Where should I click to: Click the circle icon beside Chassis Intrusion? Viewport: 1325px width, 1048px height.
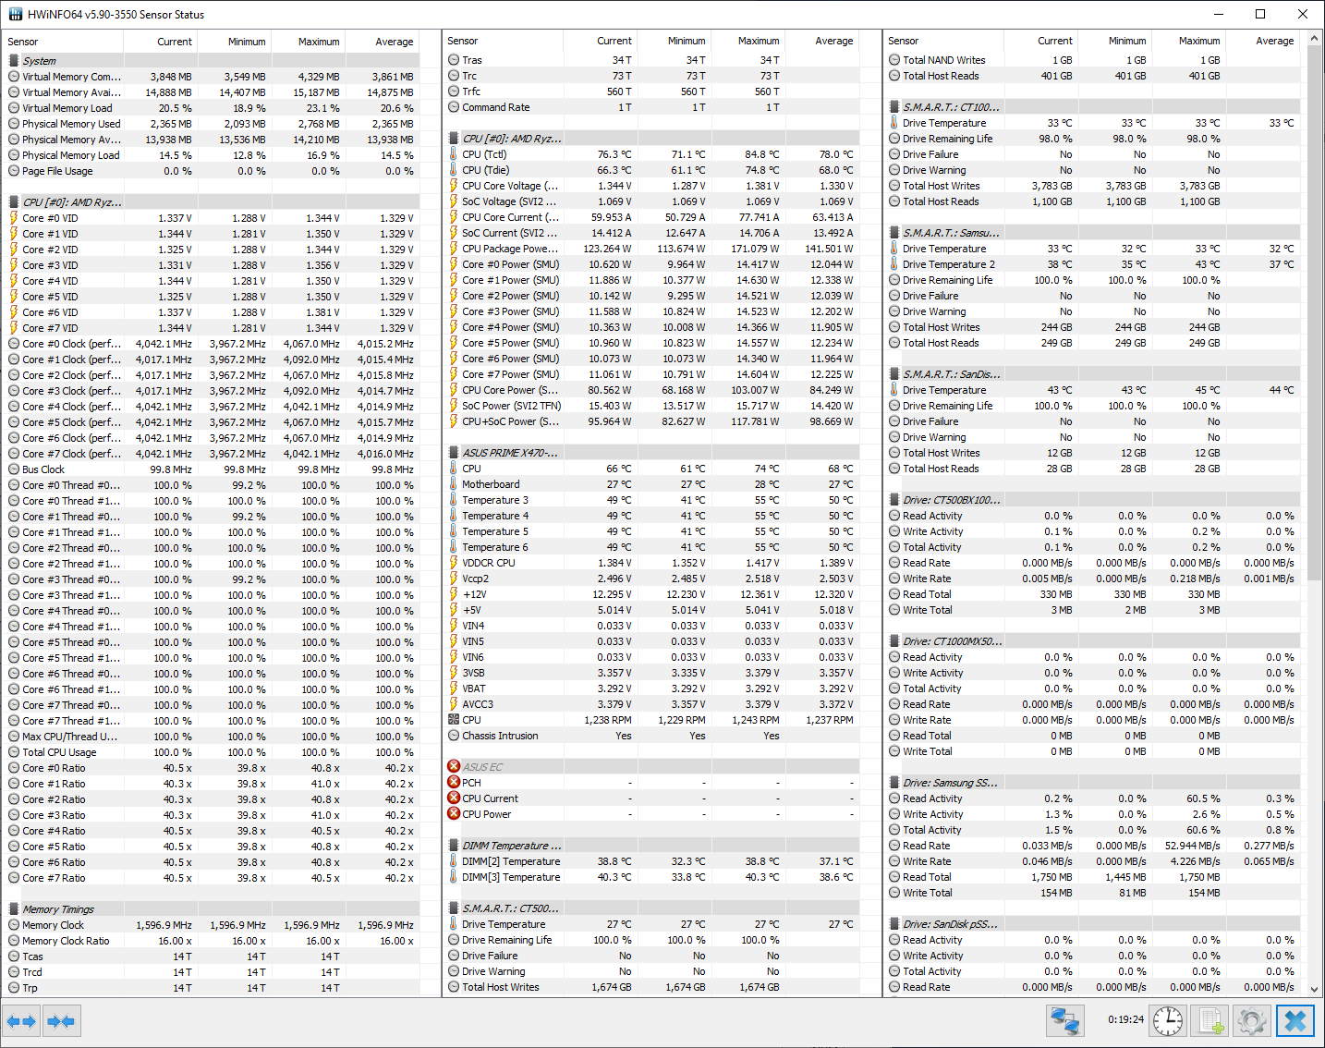(454, 736)
